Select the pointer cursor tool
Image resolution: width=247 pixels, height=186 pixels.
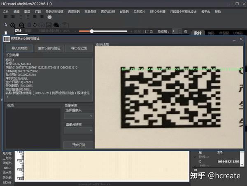pos(6,25)
